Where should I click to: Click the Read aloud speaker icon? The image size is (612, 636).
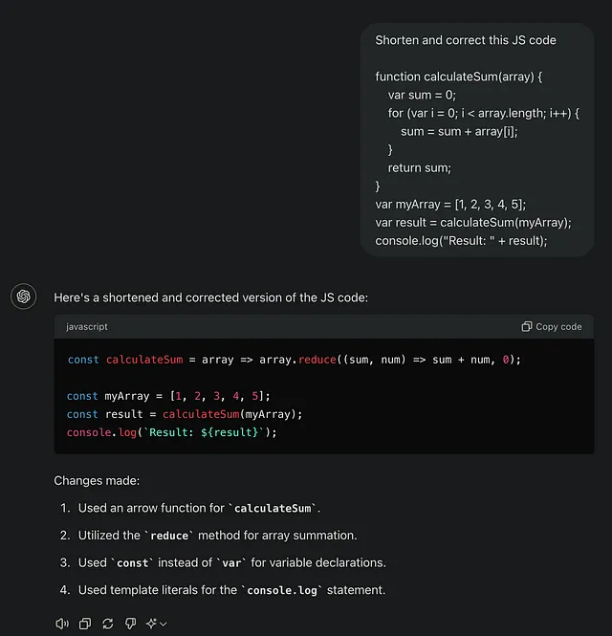[x=62, y=624]
